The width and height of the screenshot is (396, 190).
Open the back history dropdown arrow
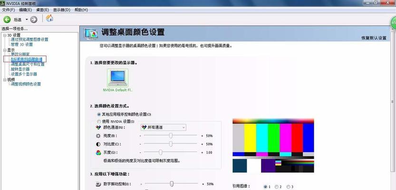(27, 19)
